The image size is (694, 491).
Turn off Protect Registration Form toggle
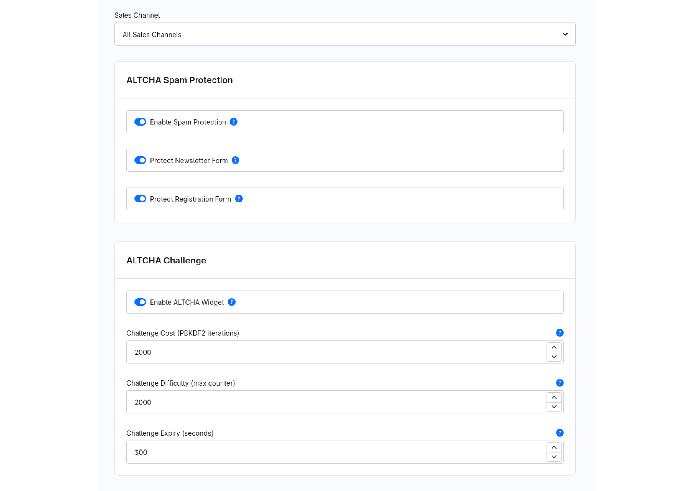click(140, 199)
